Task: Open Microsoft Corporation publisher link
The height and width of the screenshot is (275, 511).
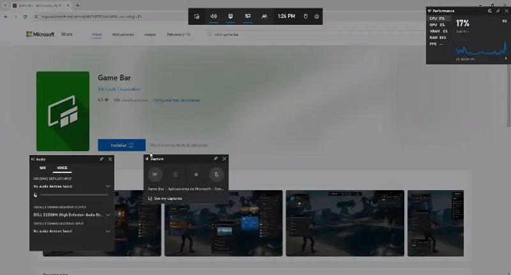Action: (119, 89)
